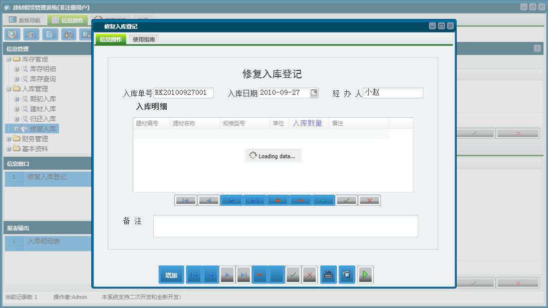
Task: Select 修复入库 in the tree
Action: 42,129
